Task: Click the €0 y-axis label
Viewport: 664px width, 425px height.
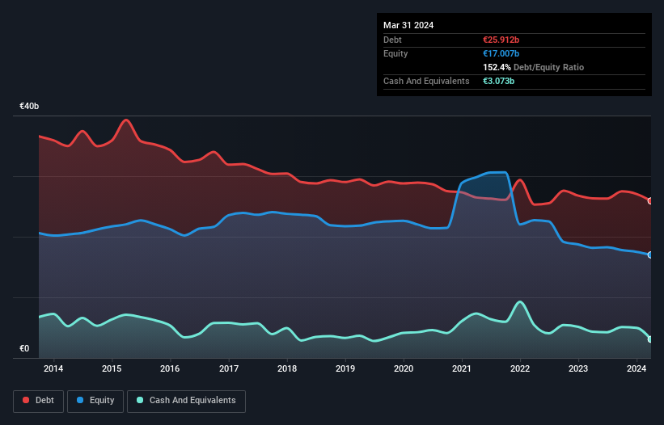Action: click(24, 348)
